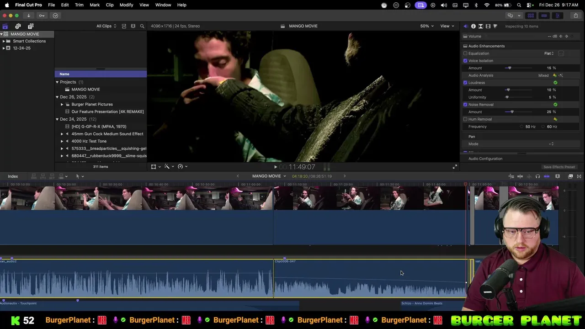The height and width of the screenshot is (329, 585).
Task: Open the viewer View dropdown
Action: pos(447,26)
